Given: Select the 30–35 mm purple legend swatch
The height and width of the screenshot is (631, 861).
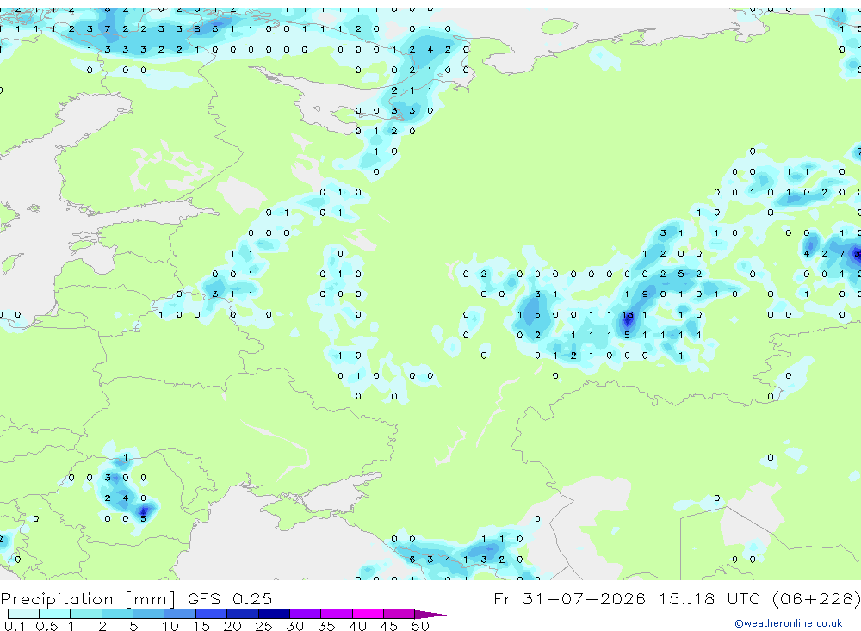Looking at the screenshot, I should 306,614.
